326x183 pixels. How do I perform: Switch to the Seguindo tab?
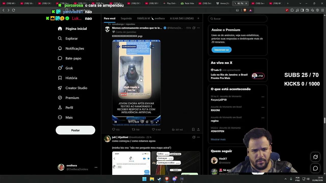126,18
